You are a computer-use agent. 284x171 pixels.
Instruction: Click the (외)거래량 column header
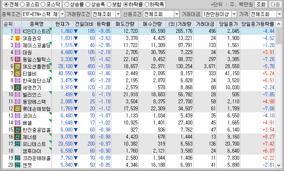tap(180, 24)
